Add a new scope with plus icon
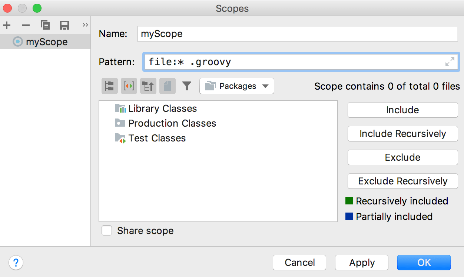464x277 pixels. pos(7,25)
